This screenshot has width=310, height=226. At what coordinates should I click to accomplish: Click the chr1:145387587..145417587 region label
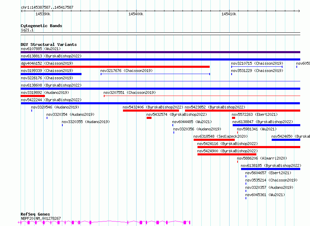(47, 8)
